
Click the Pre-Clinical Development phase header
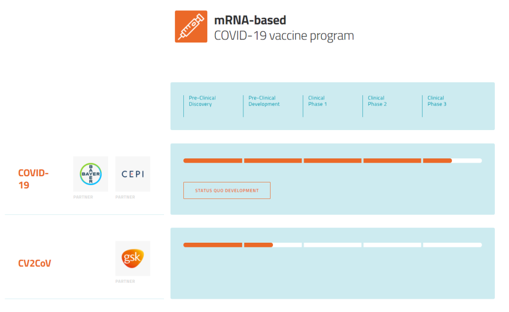click(x=264, y=101)
